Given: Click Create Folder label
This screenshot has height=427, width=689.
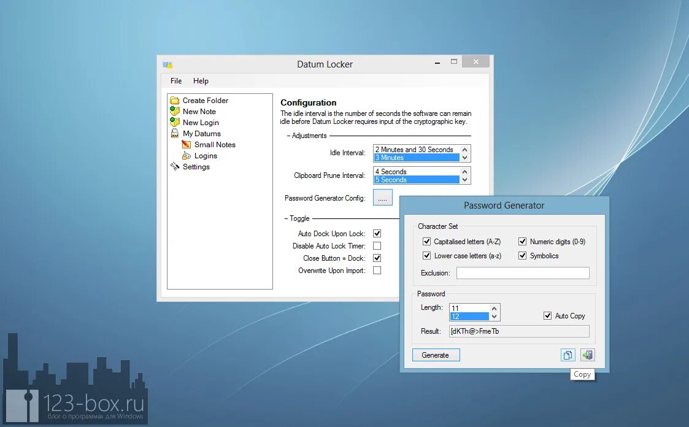Looking at the screenshot, I should (205, 101).
